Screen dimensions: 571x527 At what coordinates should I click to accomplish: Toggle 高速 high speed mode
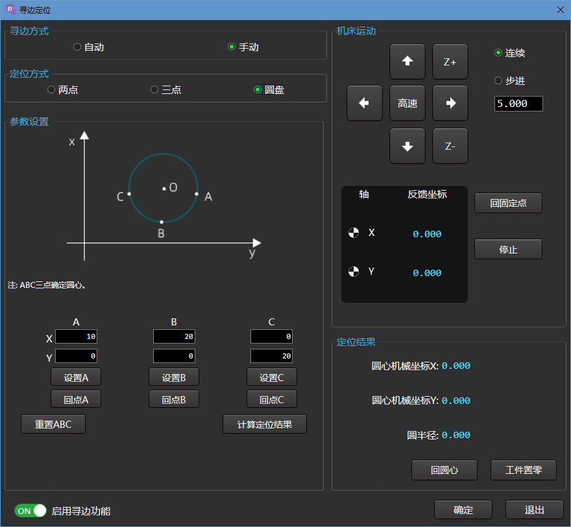(407, 103)
